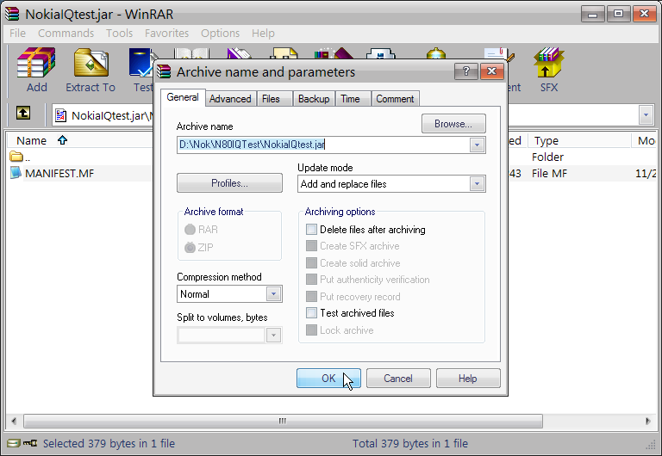
Task: Click the horizontal scrollbar thumb
Action: [x=283, y=421]
